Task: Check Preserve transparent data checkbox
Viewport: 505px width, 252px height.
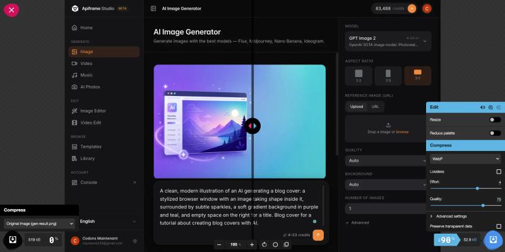Action: point(499,226)
